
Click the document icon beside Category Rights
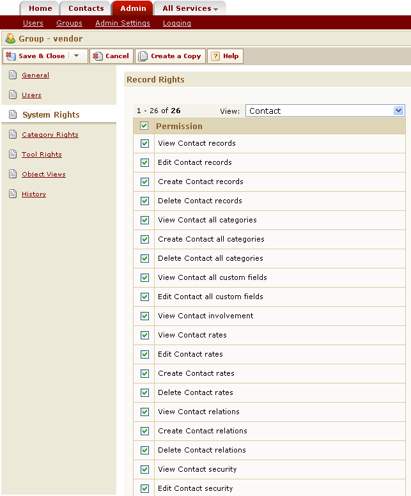pyautogui.click(x=13, y=134)
